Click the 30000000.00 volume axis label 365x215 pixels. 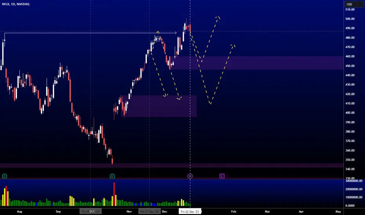pyautogui.click(x=354, y=181)
